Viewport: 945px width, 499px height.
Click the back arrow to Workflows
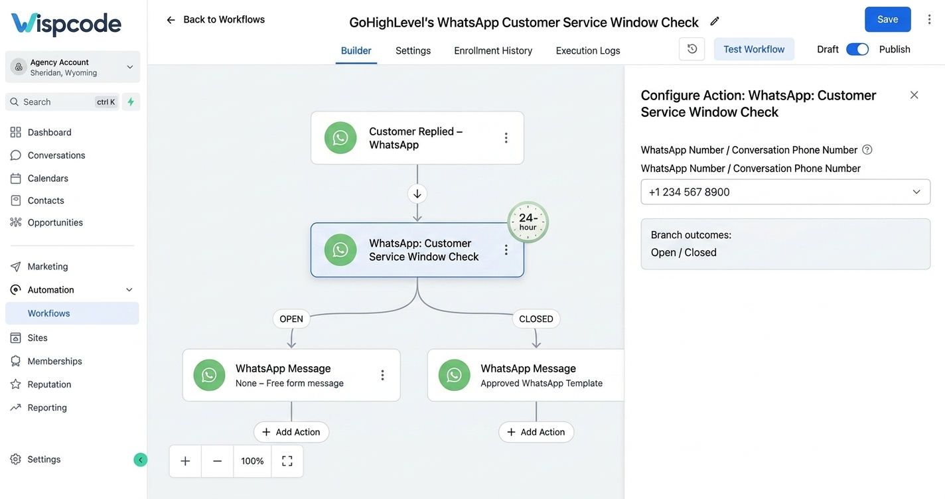tap(171, 20)
